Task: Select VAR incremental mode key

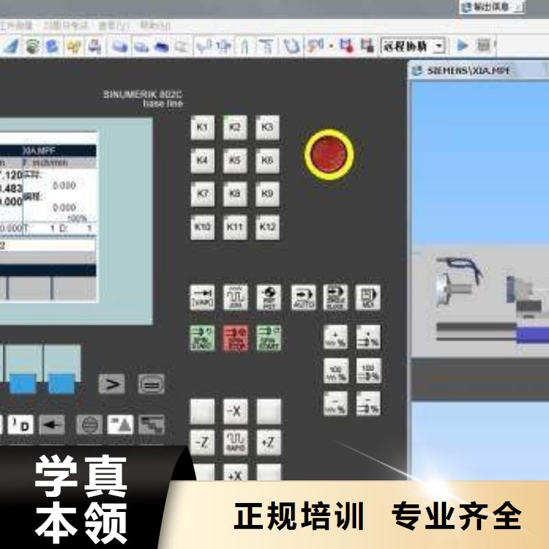Action: [x=202, y=298]
